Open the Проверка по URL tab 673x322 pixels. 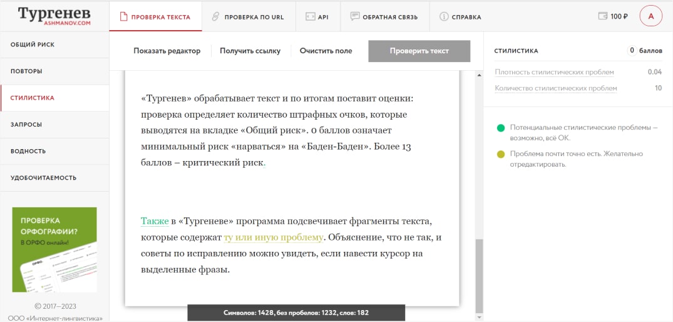coord(248,17)
